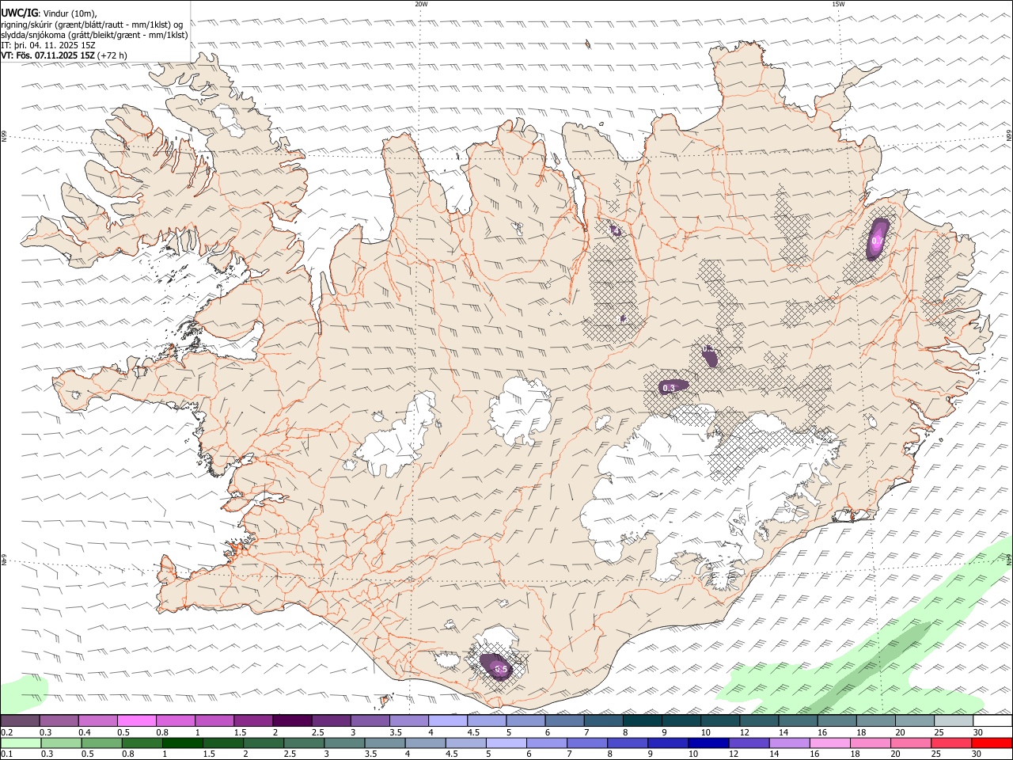The height and width of the screenshot is (760, 1013).
Task: Click the 'UWC/IG' title text
Action: [x=20, y=13]
